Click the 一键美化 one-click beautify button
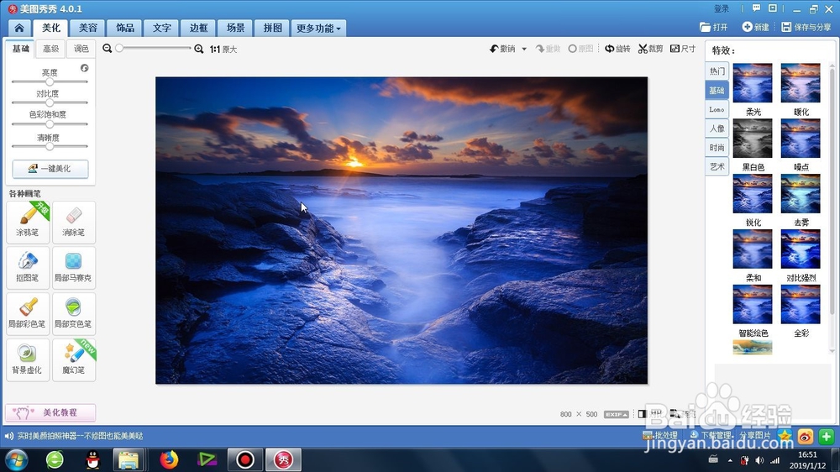 [50, 168]
